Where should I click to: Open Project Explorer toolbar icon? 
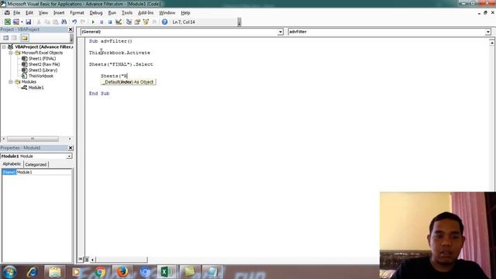click(129, 22)
